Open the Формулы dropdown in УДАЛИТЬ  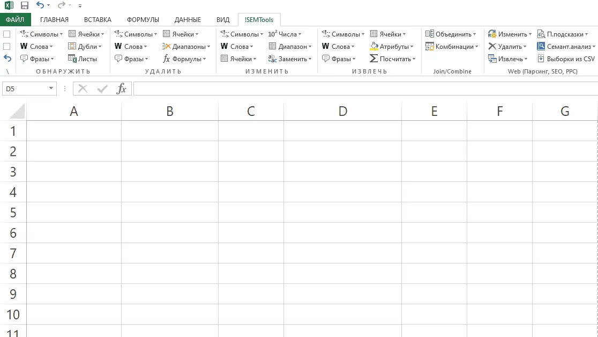[x=184, y=59]
